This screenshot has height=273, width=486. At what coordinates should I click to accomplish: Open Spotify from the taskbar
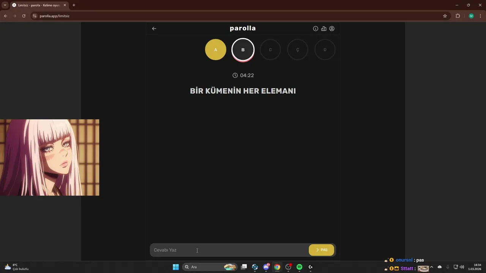(299, 267)
